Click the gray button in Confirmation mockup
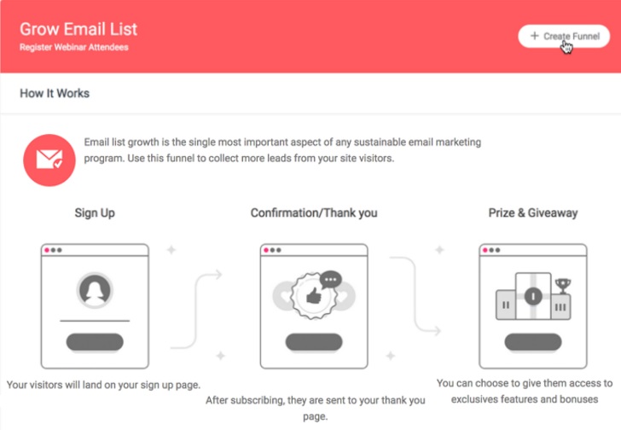Screen dimensions: 621x430 [314, 342]
